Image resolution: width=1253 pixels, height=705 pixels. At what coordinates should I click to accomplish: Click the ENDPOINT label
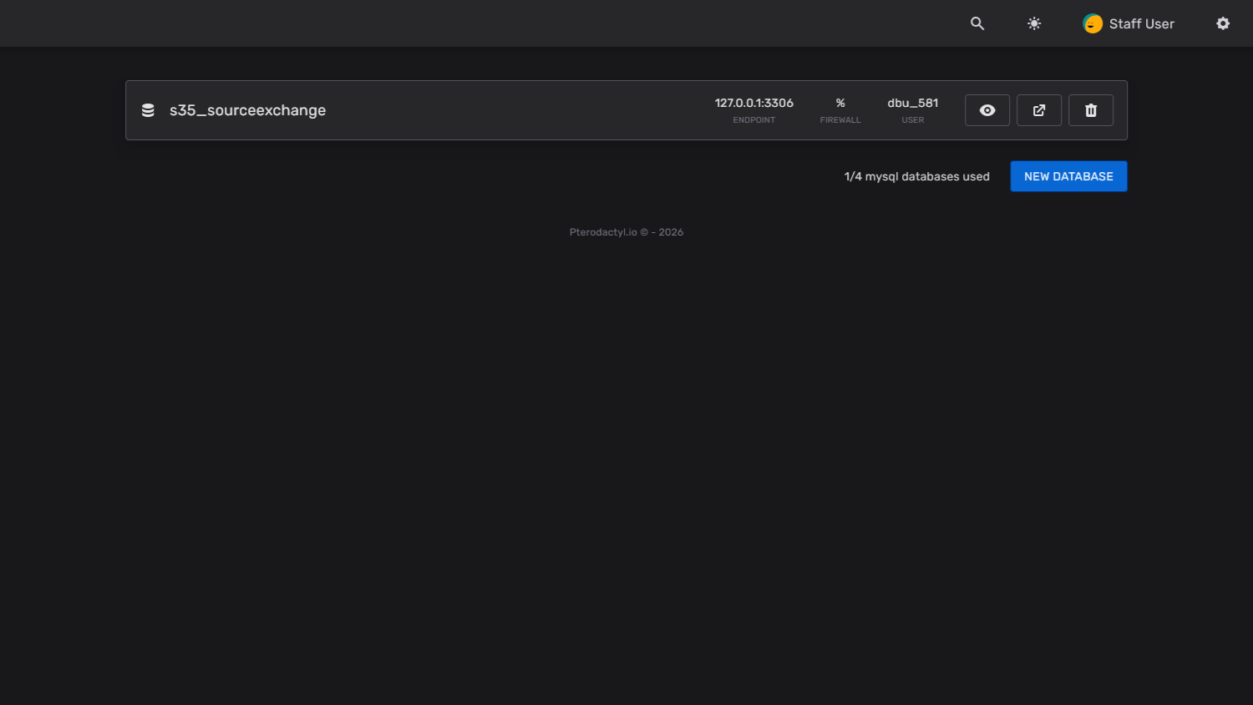tap(753, 120)
